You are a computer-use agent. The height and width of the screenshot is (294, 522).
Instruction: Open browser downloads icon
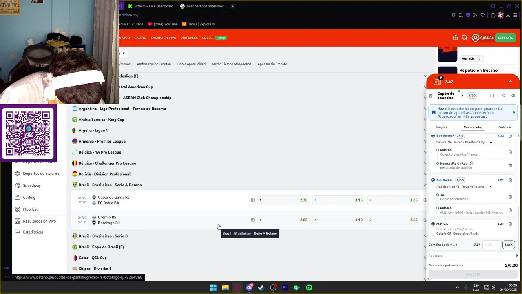tap(508, 15)
